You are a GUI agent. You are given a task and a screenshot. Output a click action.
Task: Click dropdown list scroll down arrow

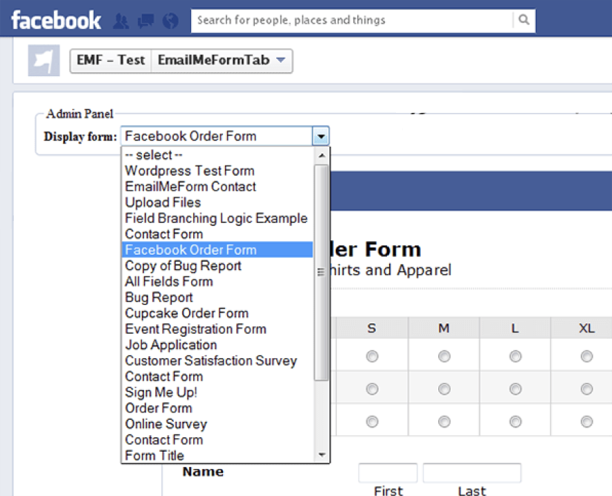322,454
